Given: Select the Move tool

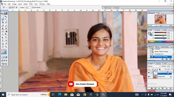Looking at the screenshot, I should pos(6,17).
